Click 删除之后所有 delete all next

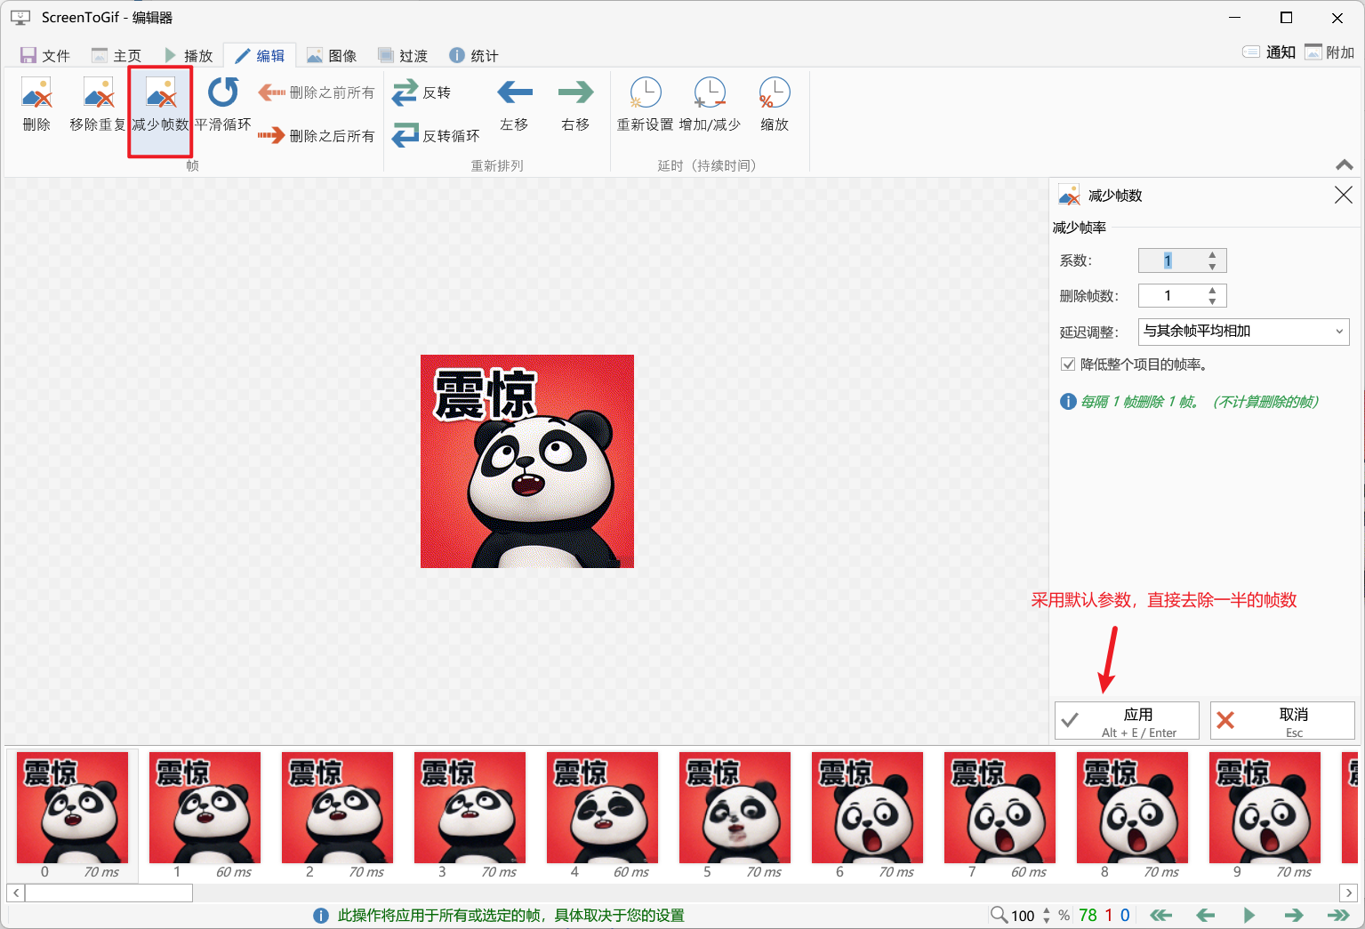[317, 136]
